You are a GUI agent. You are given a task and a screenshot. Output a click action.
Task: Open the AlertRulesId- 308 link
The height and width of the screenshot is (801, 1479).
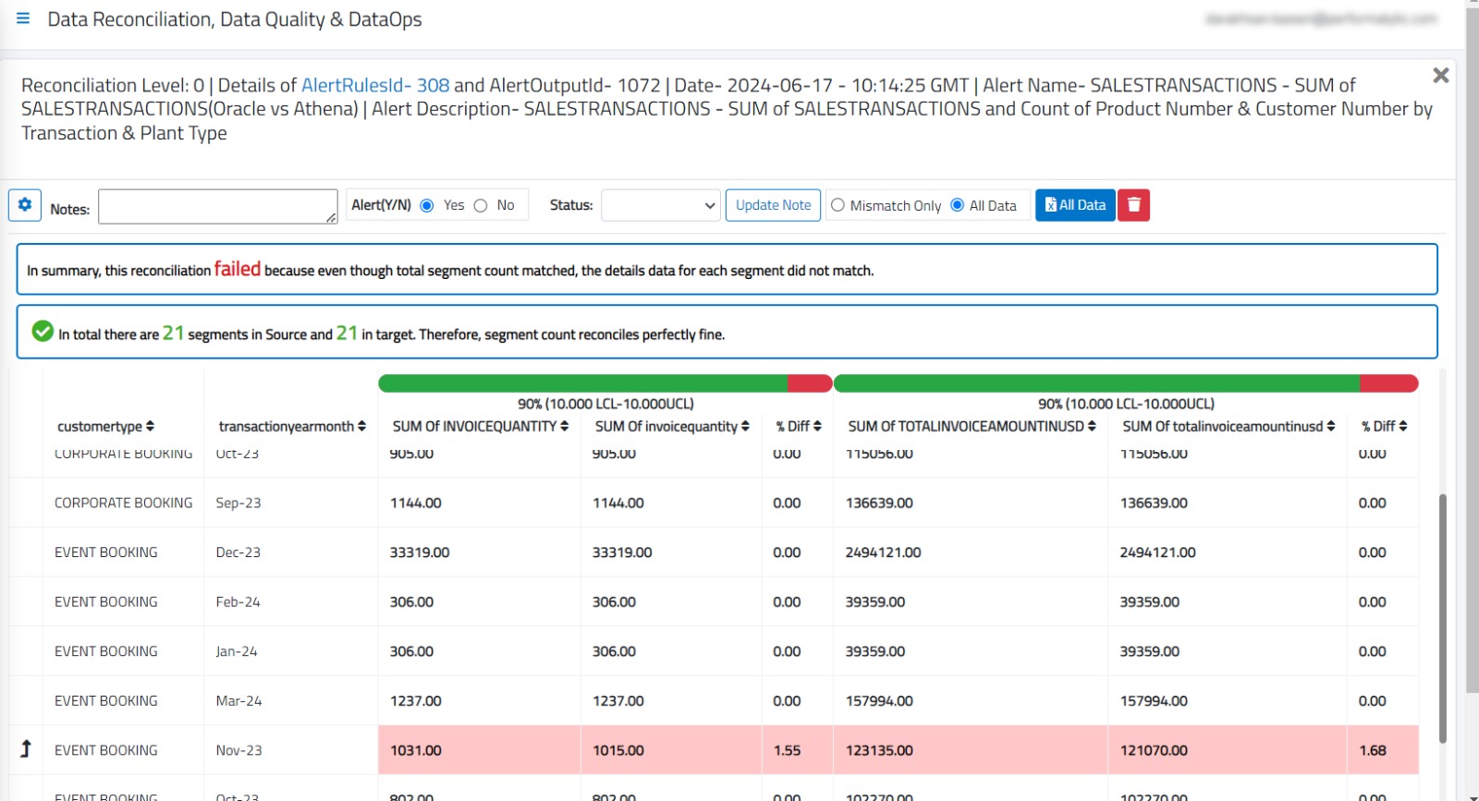tap(375, 86)
